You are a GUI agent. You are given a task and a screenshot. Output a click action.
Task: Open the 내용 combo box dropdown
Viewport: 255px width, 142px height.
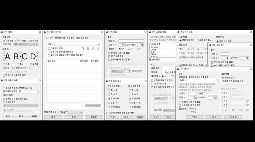pos(98,44)
